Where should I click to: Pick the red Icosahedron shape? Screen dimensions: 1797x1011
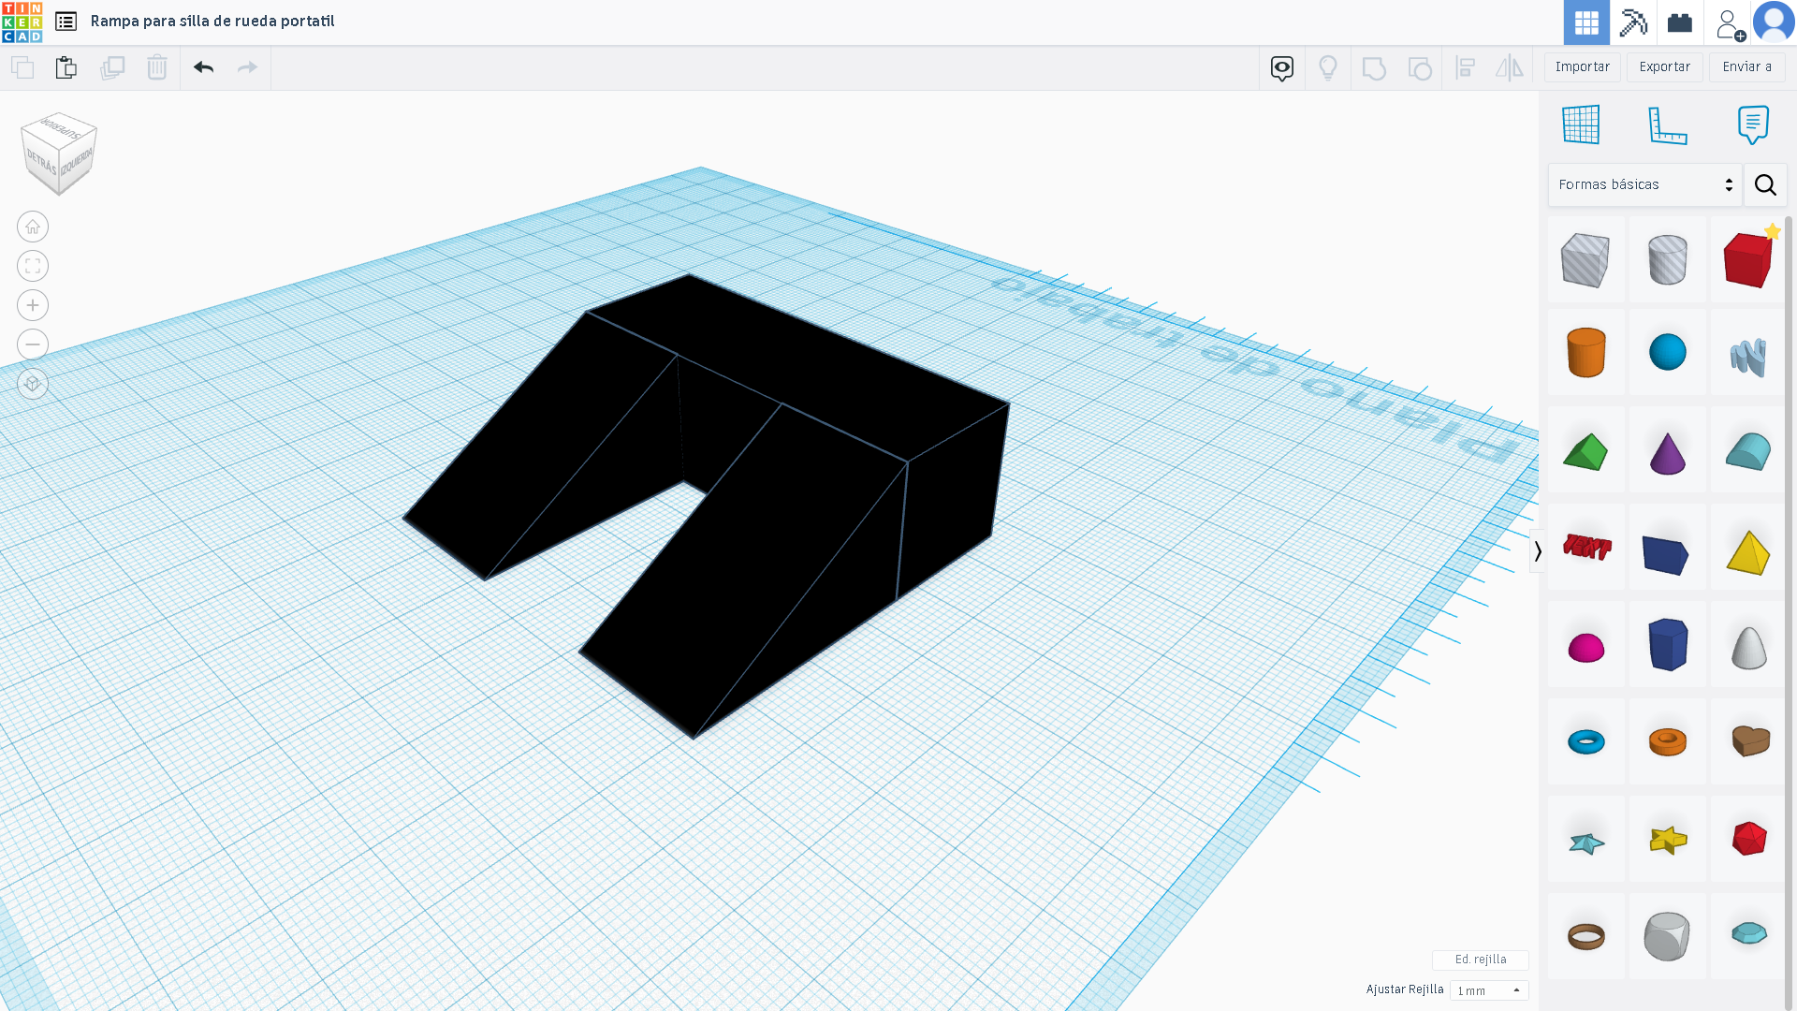[1747, 839]
